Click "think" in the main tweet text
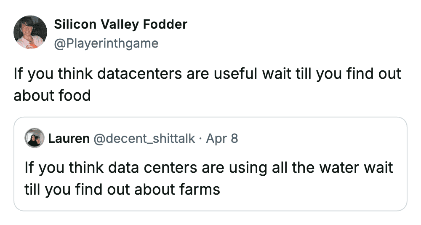421x225 pixels. [75, 74]
